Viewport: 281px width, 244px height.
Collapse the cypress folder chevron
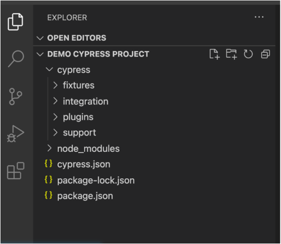coord(49,69)
